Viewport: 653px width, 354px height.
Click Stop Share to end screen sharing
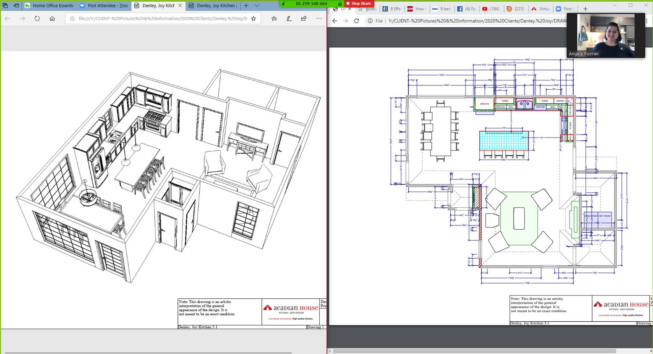pos(359,3)
